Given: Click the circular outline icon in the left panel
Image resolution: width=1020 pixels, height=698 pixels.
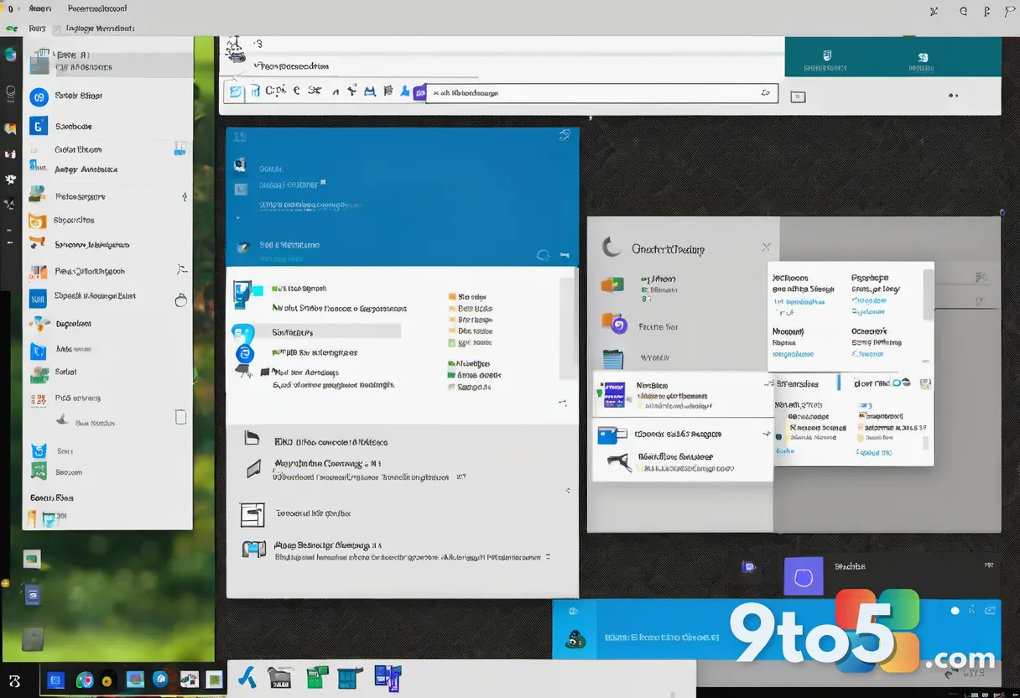Looking at the screenshot, I should click(180, 300).
